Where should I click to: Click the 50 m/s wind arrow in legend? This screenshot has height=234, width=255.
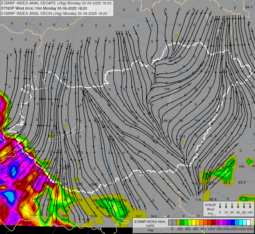(244, 206)
